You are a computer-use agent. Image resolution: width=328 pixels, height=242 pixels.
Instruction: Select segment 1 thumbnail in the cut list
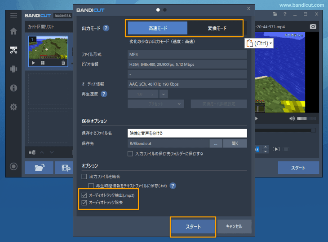(x=49, y=51)
